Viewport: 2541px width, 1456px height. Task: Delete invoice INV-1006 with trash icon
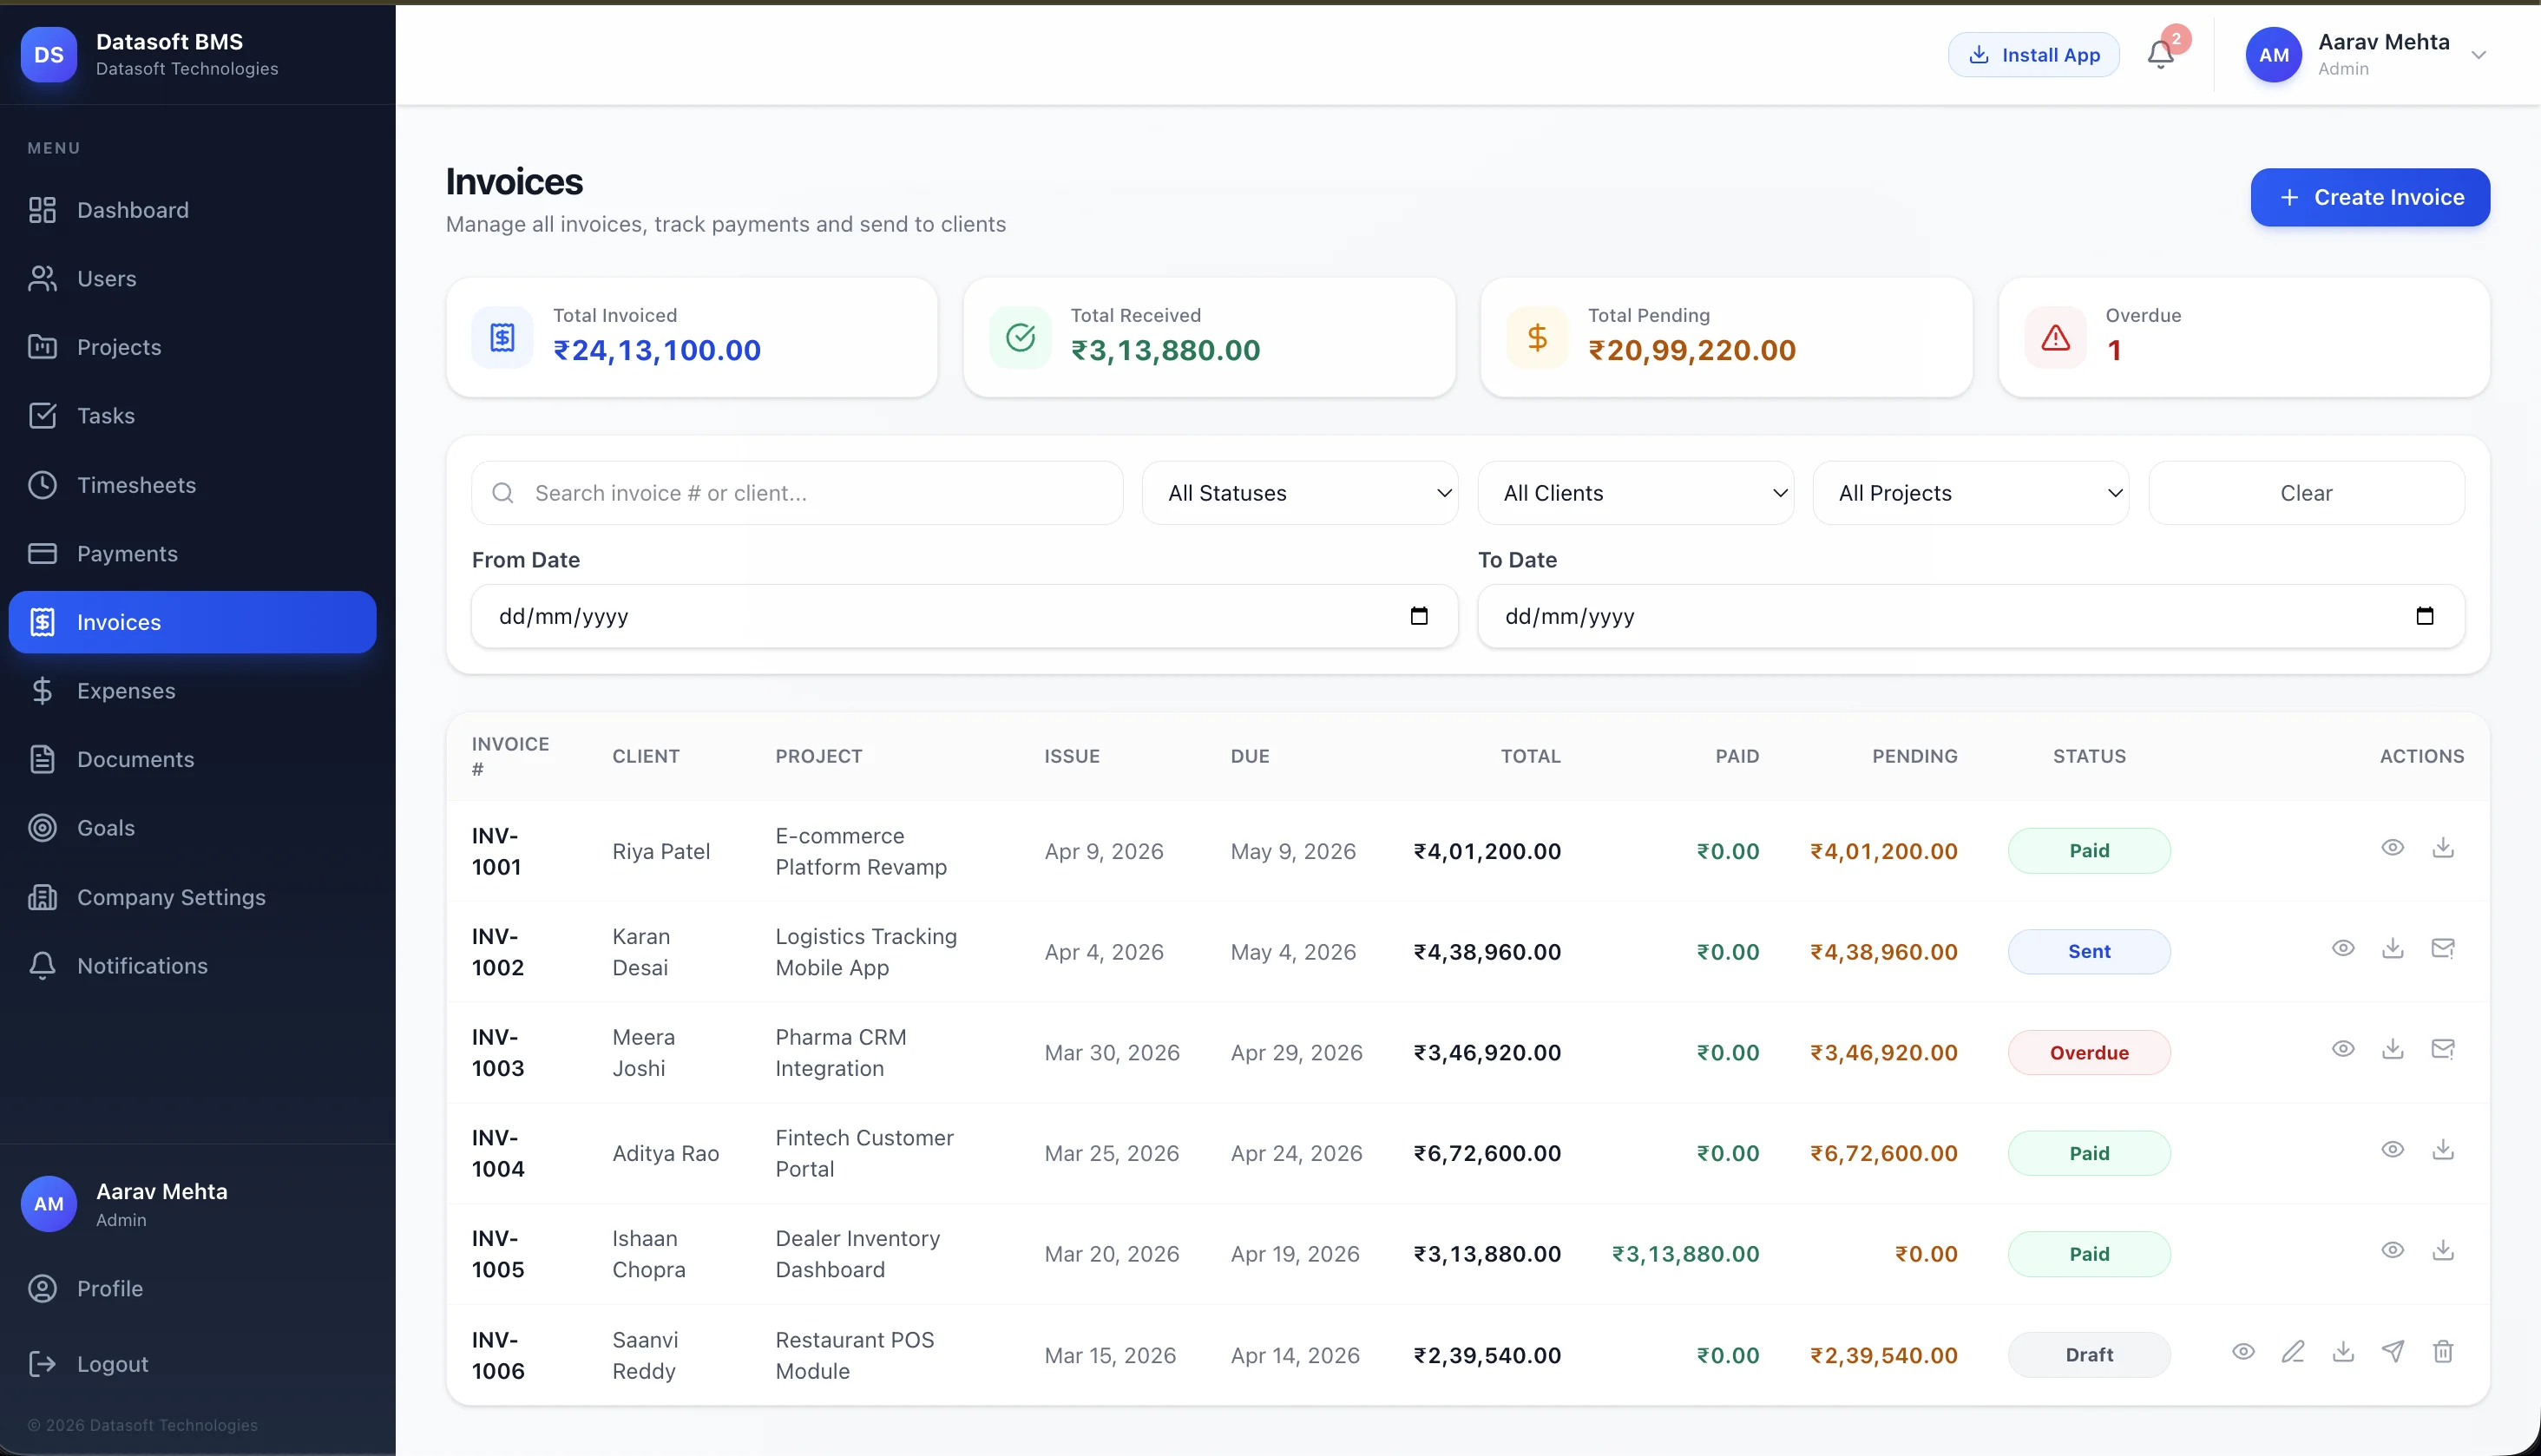(2442, 1352)
